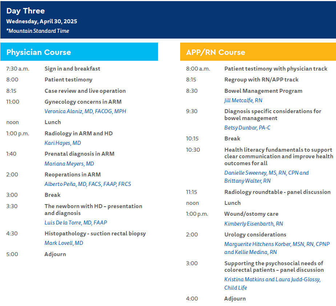Select Kimberly Eisenbarth, RN speaker link

[x=254, y=224]
